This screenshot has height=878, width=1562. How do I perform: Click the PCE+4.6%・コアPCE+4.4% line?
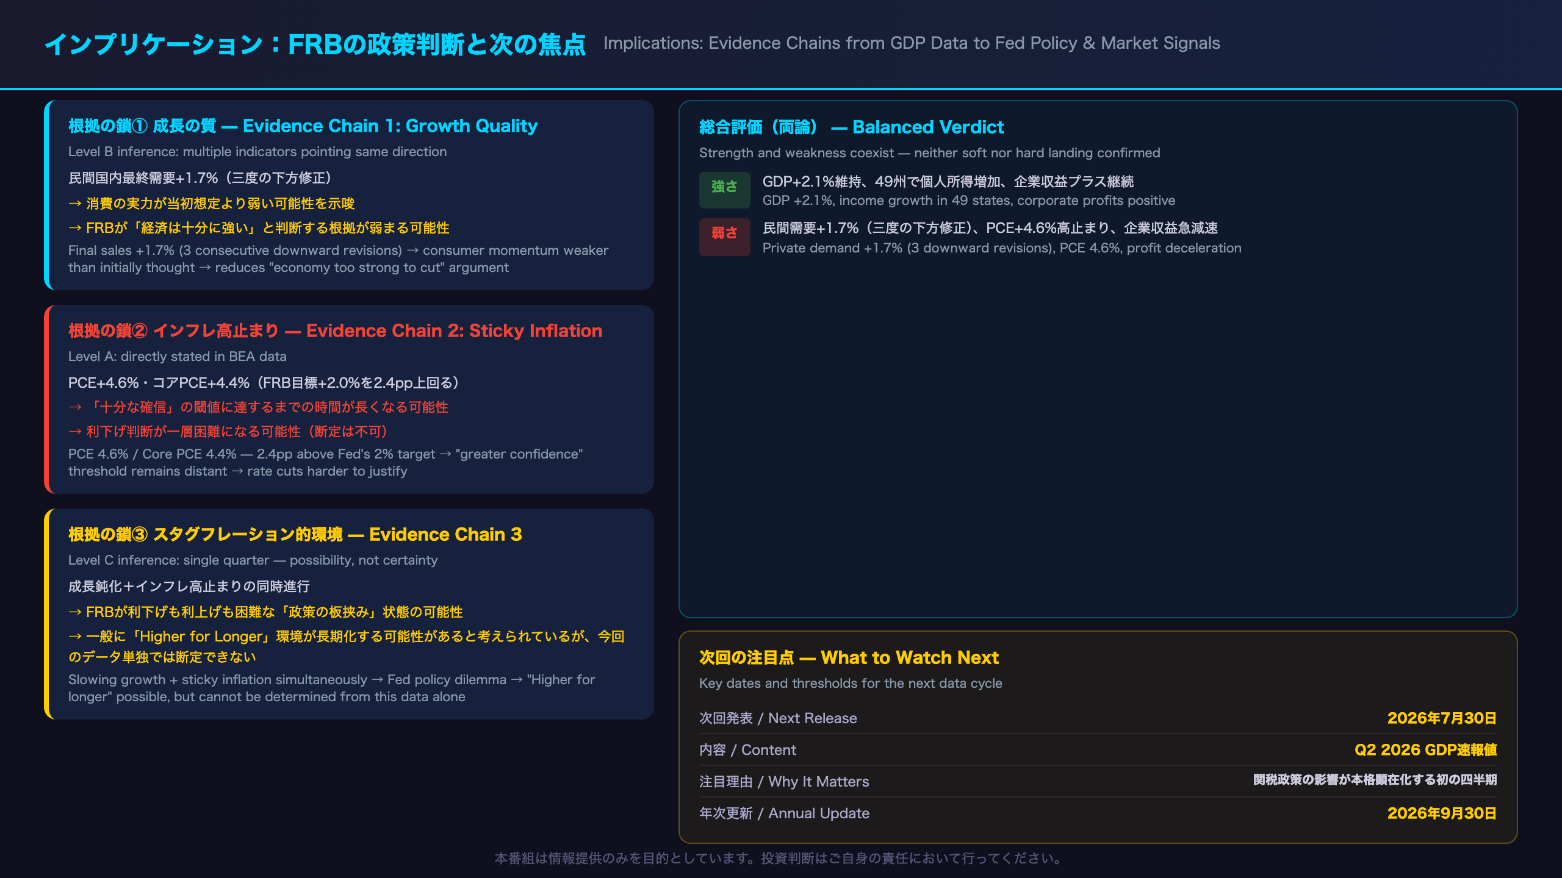pos(264,383)
